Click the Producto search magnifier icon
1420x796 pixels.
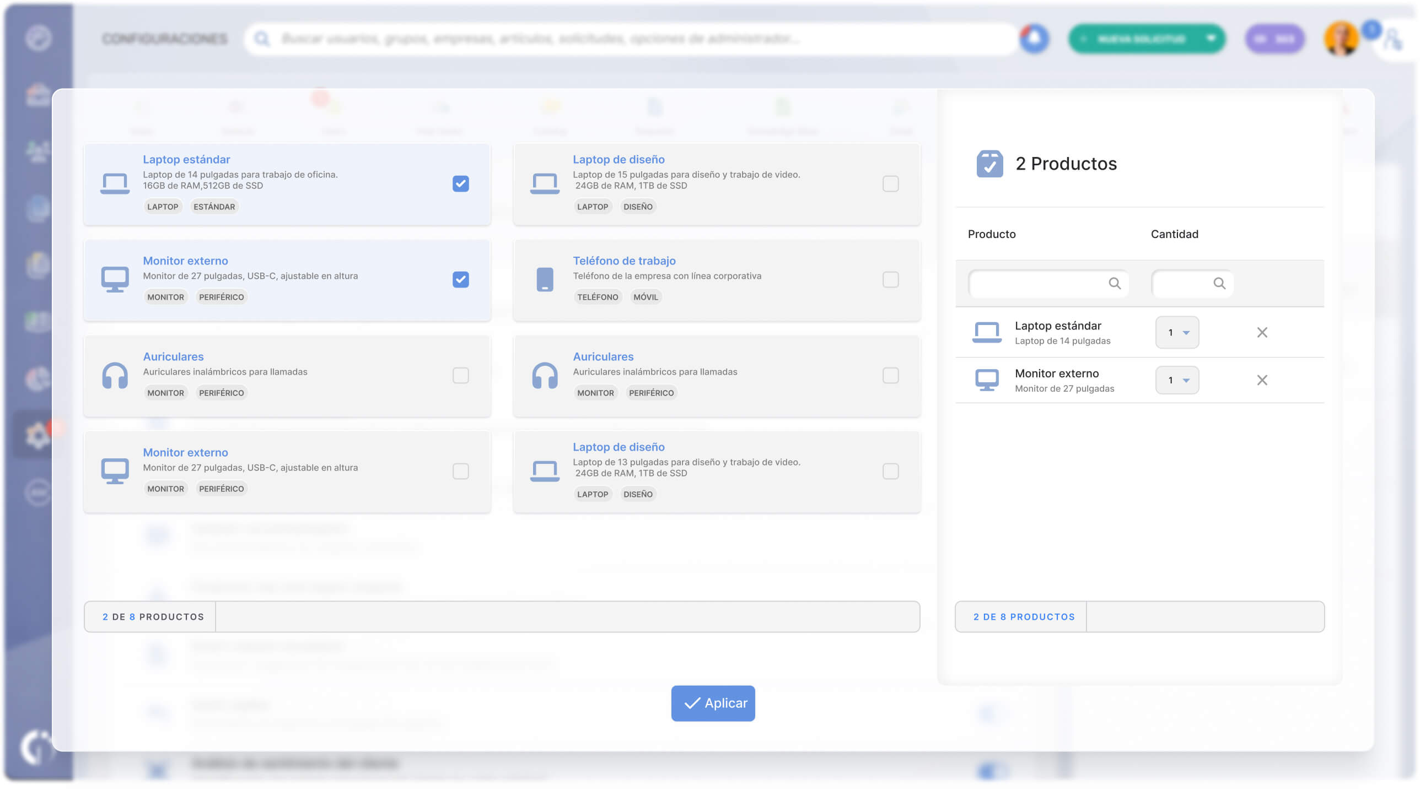click(1114, 283)
